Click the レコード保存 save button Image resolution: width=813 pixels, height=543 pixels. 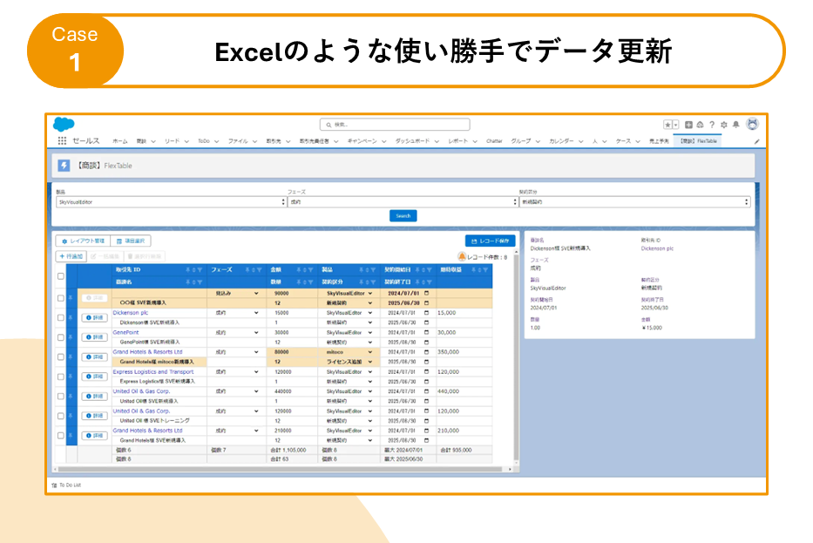tap(490, 241)
